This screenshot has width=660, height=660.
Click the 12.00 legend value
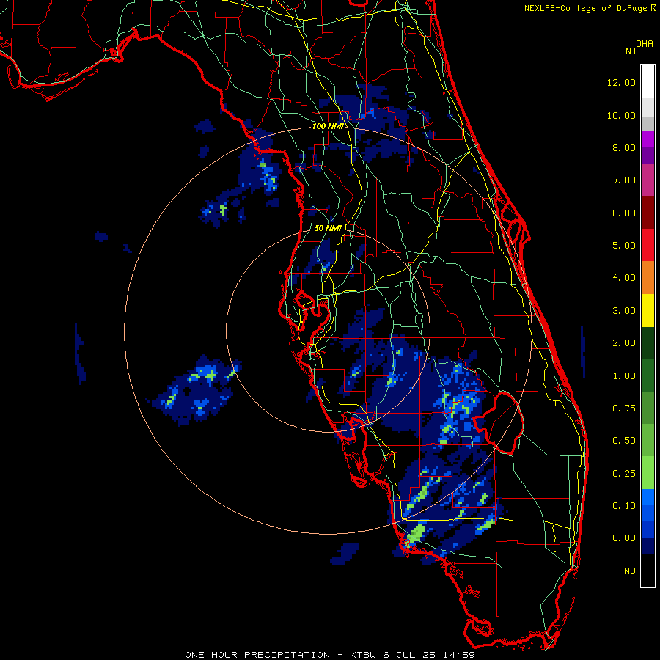(621, 82)
